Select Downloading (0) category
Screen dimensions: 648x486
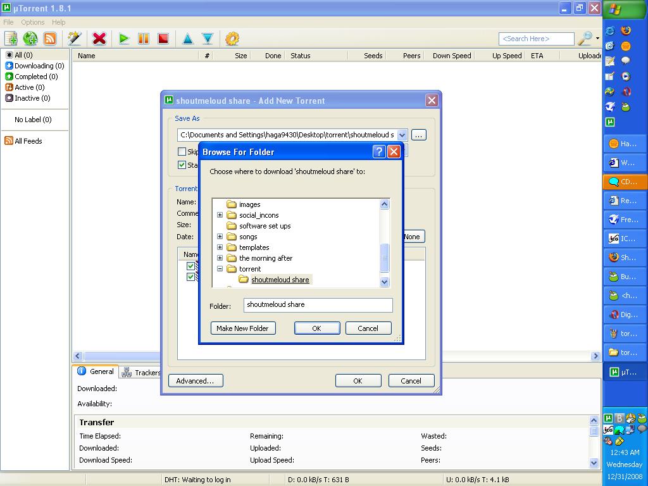pos(35,66)
